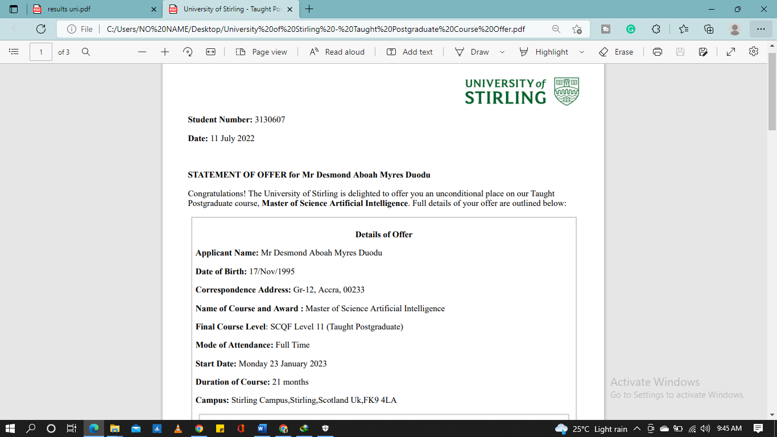Open the TubeBuddy extension icon
The height and width of the screenshot is (437, 777).
click(x=606, y=29)
